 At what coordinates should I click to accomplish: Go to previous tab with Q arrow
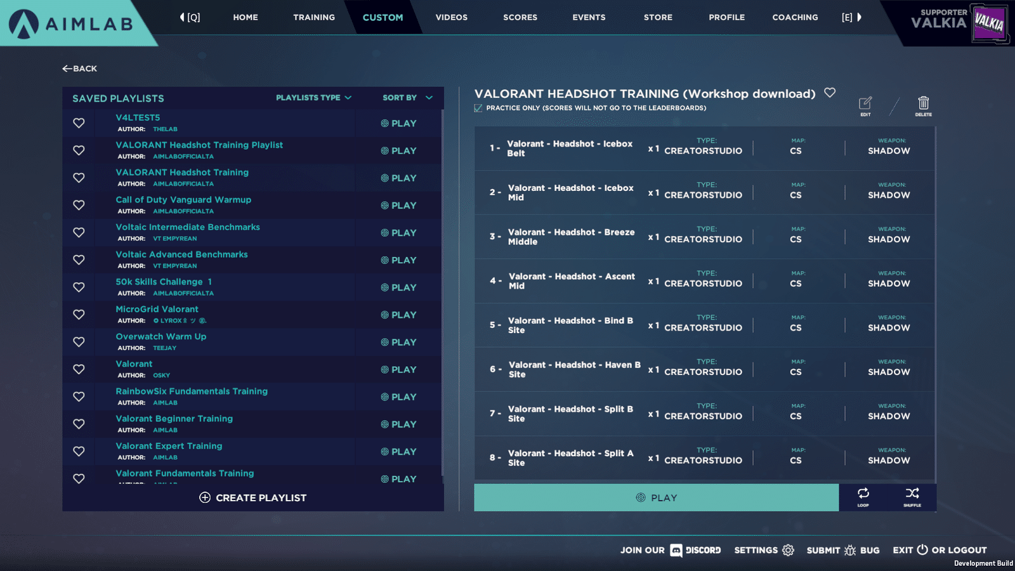point(190,17)
